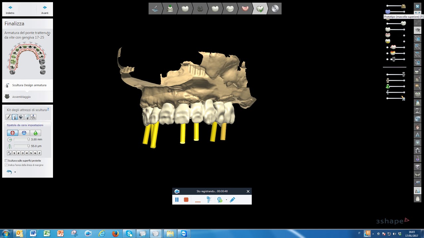This screenshot has width=424, height=238.
Task: Select the gingiva design step in workflow bar
Action: [x=244, y=9]
